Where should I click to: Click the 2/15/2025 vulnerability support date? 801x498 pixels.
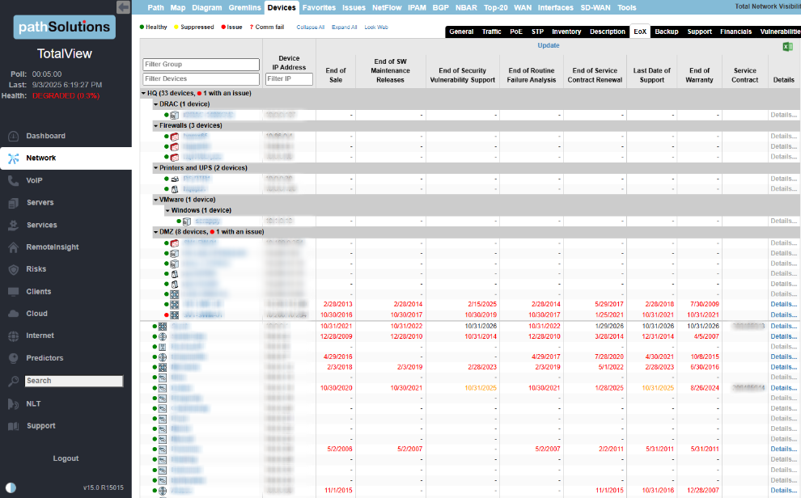coord(481,305)
